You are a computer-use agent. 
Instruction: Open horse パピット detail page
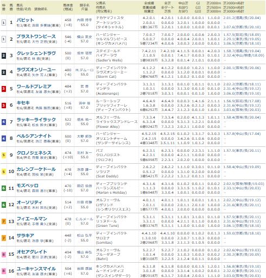coord(25,20)
